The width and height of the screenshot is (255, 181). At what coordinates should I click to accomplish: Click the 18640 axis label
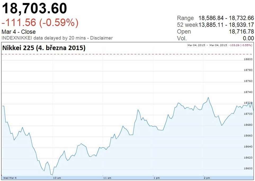(248, 147)
